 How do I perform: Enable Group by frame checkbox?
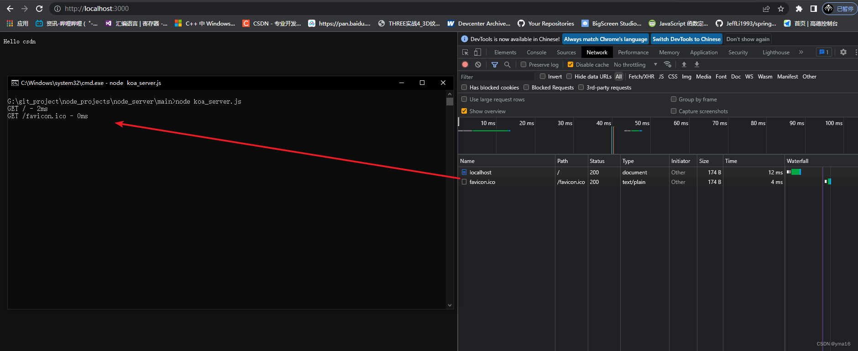pos(674,99)
